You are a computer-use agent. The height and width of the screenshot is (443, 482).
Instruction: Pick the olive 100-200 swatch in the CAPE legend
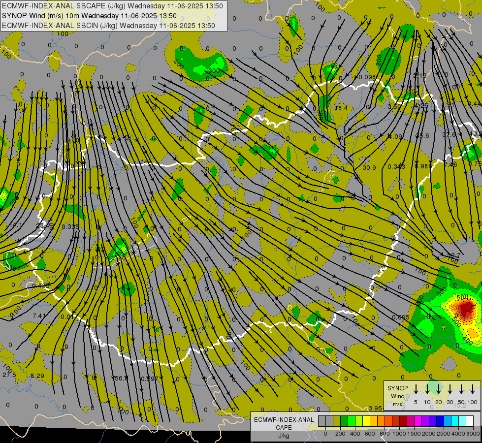(x=337, y=421)
